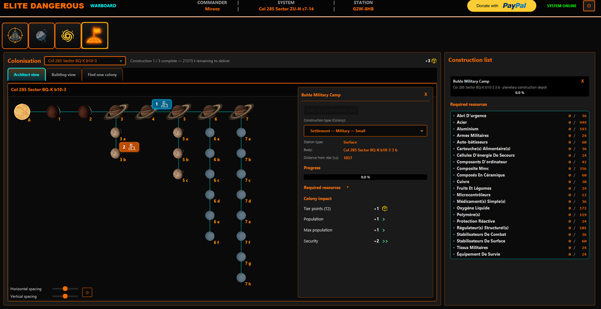Select moon 3 b
601x309 pixels.
point(116,153)
